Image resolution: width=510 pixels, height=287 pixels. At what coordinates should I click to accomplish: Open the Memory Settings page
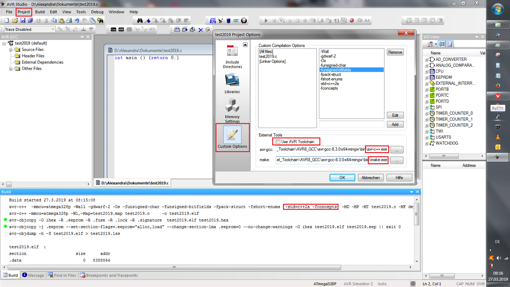click(x=232, y=110)
